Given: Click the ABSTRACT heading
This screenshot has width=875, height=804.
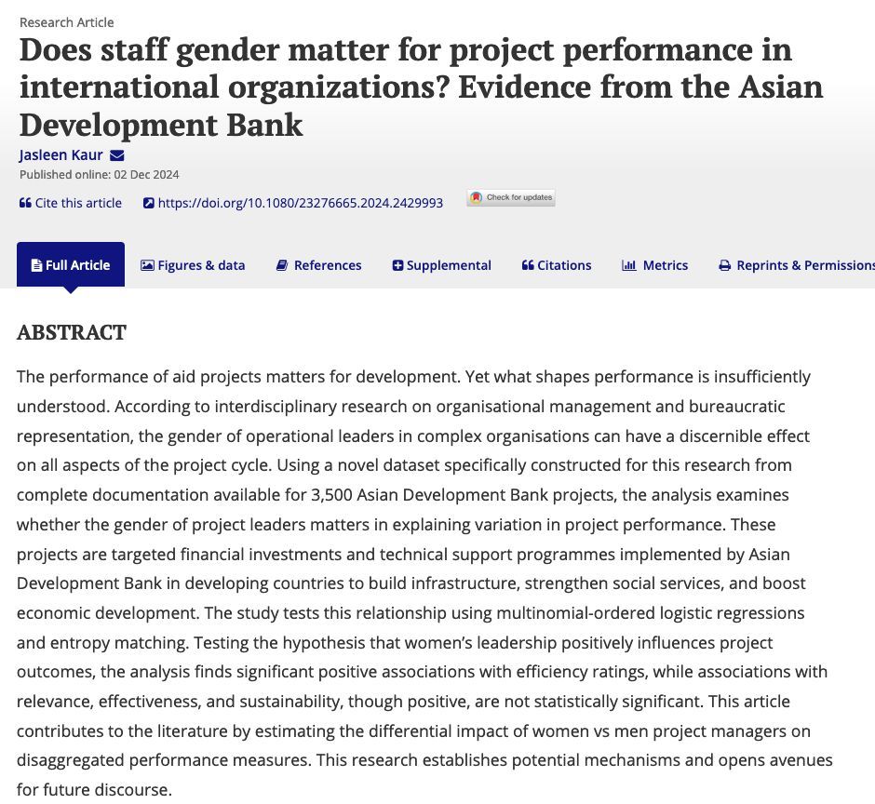Looking at the screenshot, I should pyautogui.click(x=72, y=332).
